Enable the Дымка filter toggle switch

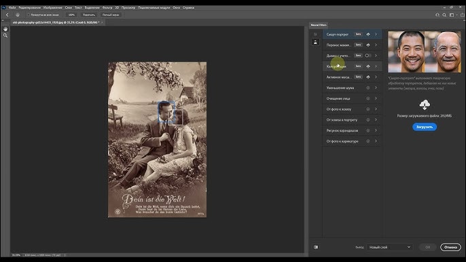pyautogui.click(x=368, y=56)
